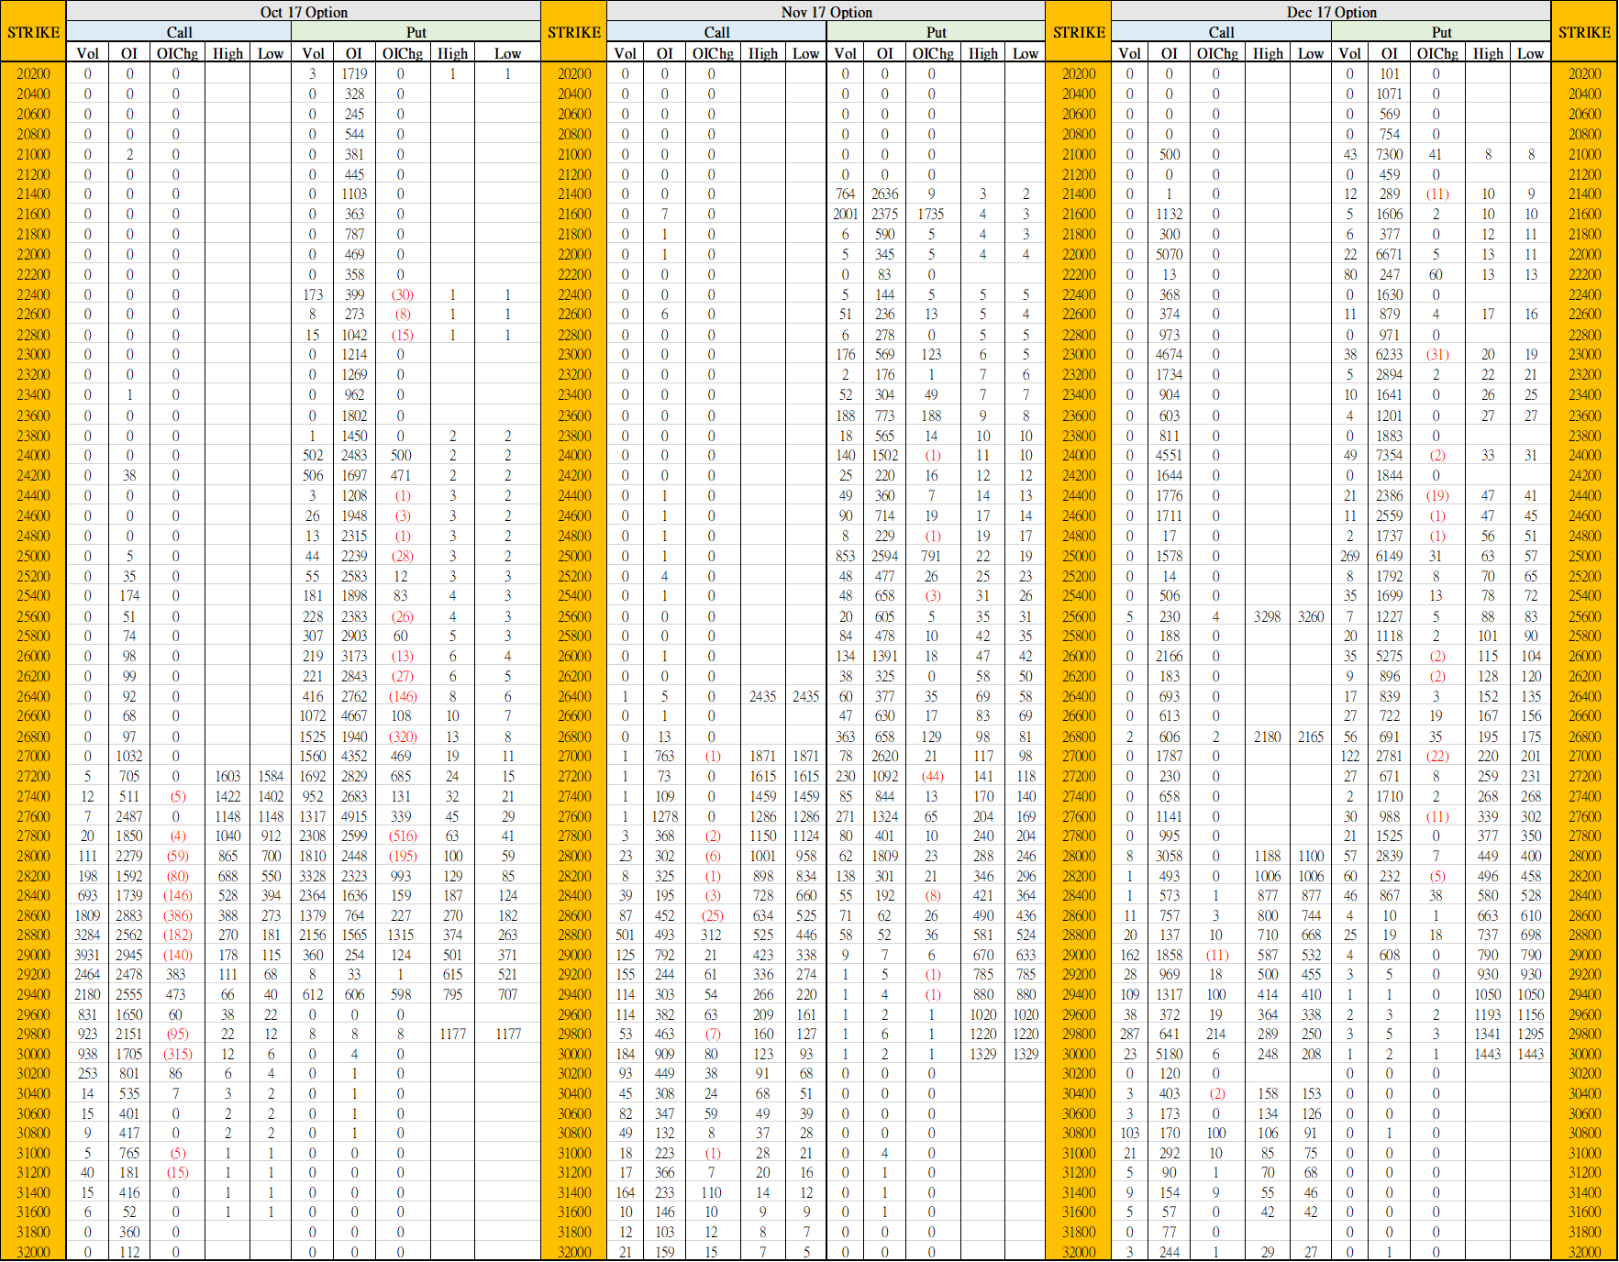
Task: Select the Dec call OI cell 5180
Action: point(1169,1054)
